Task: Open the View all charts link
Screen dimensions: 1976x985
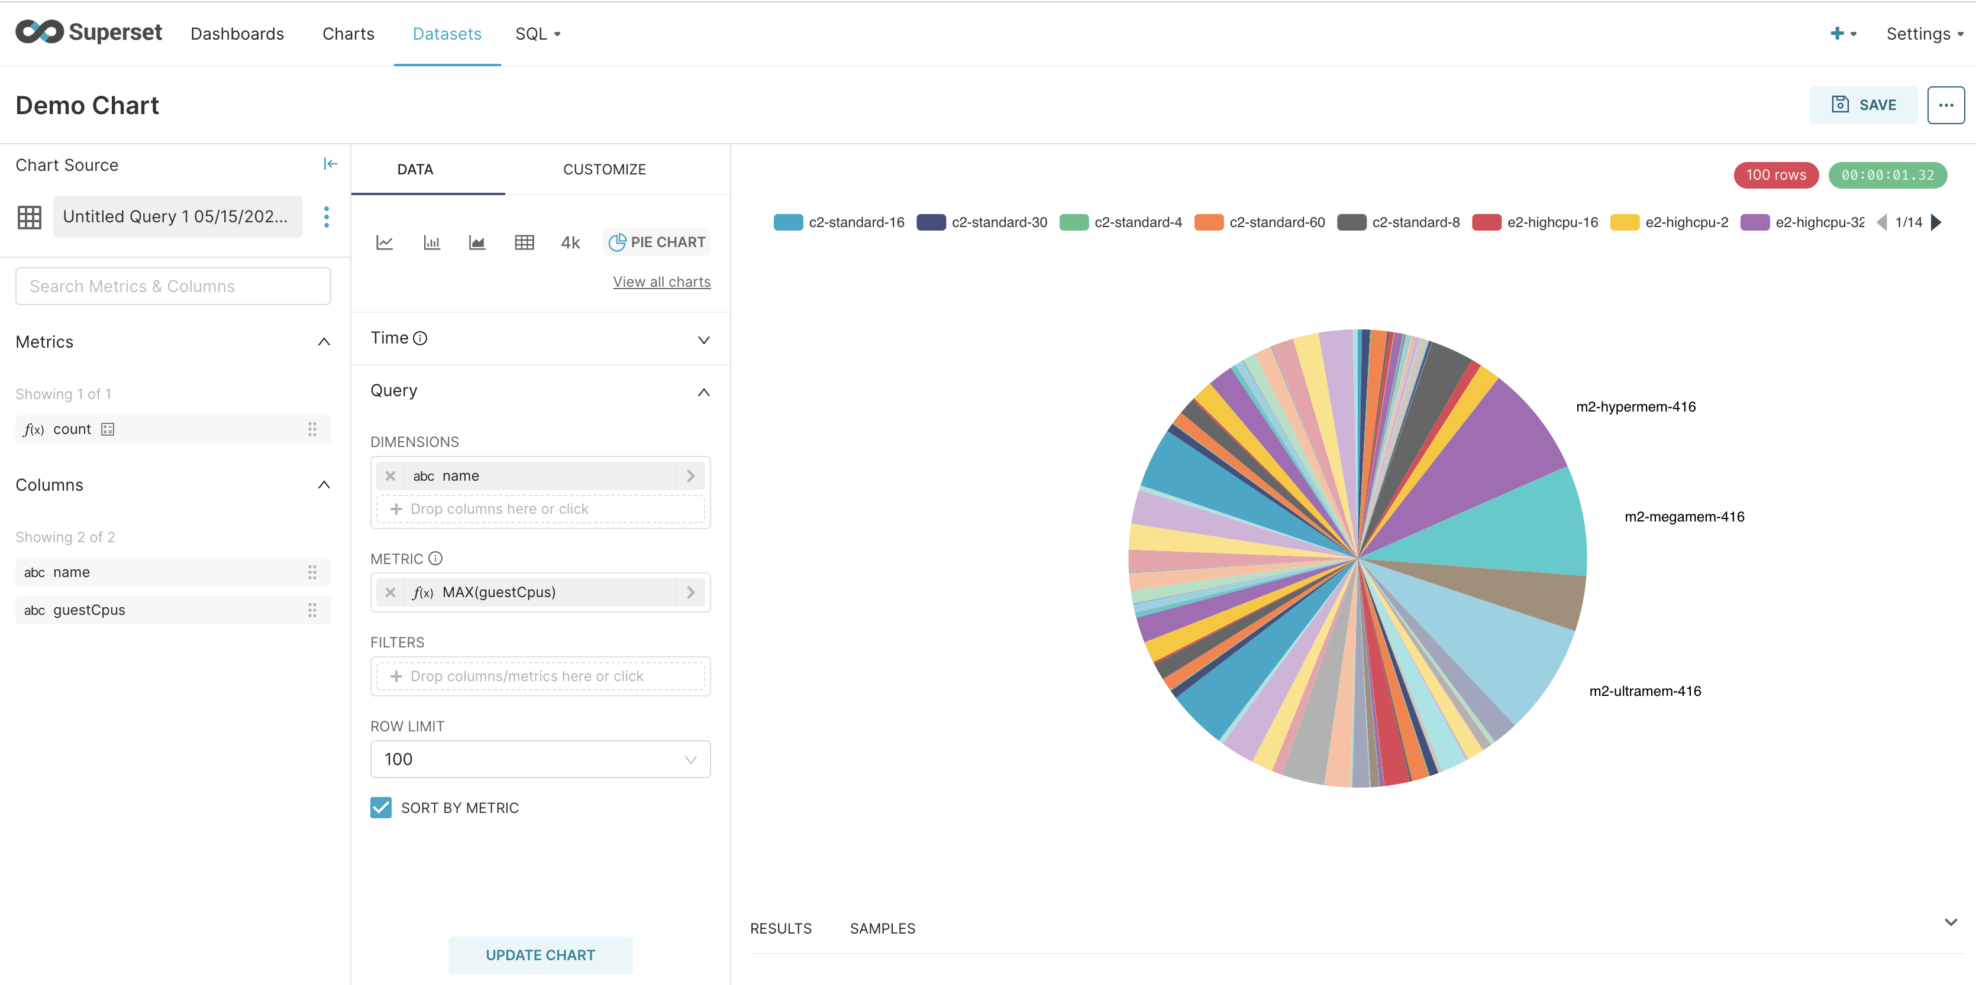Action: [661, 282]
